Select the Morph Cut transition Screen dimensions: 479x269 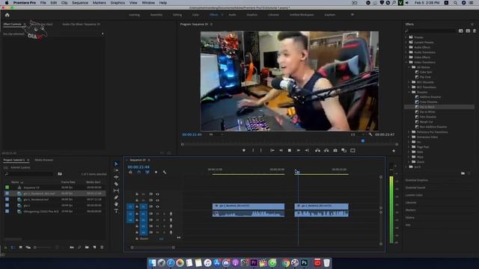[x=426, y=122]
